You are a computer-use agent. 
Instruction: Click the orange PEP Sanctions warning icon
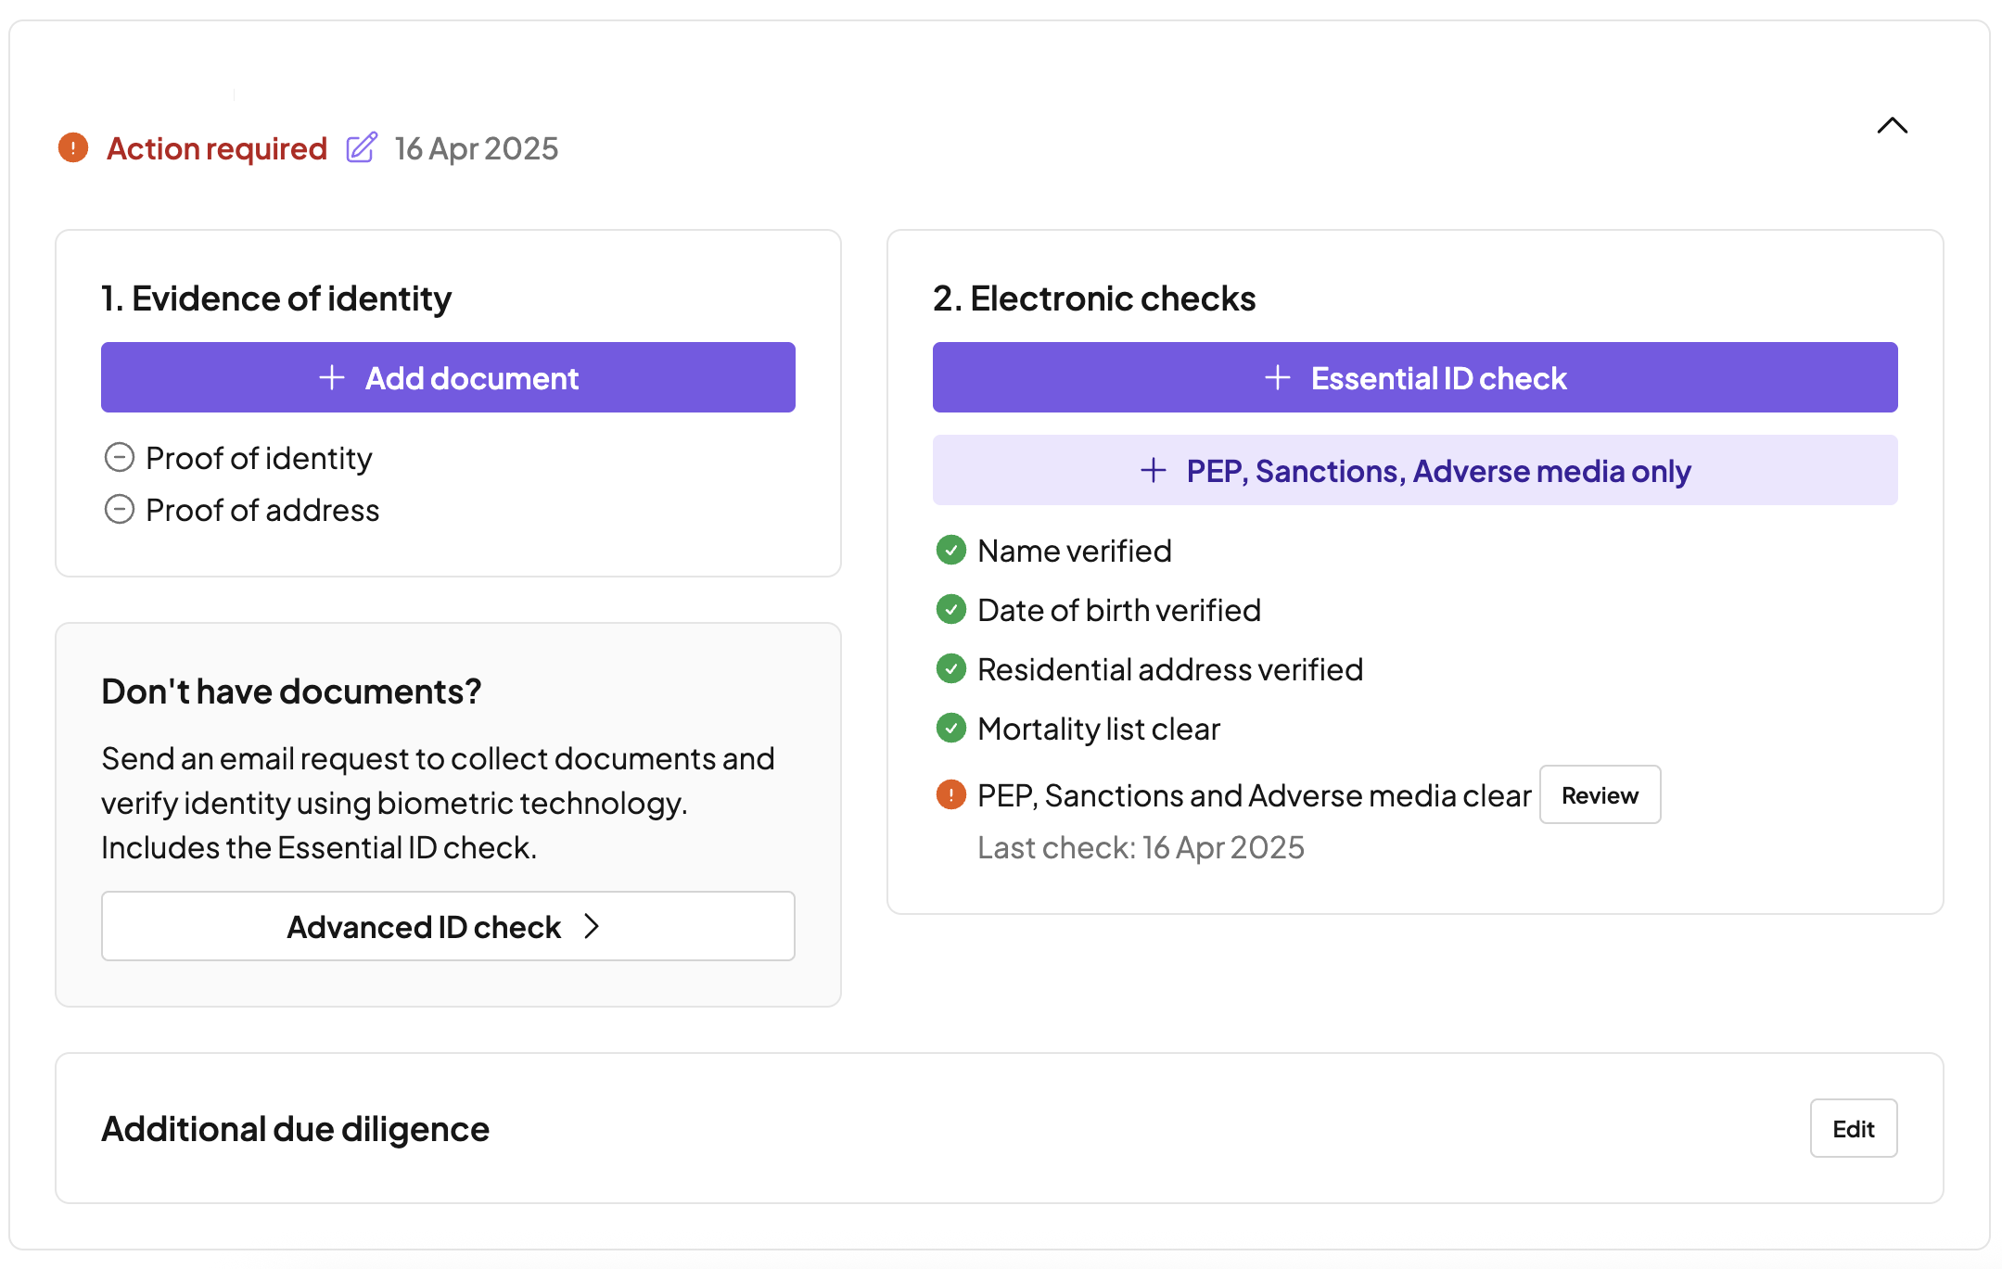(x=951, y=795)
